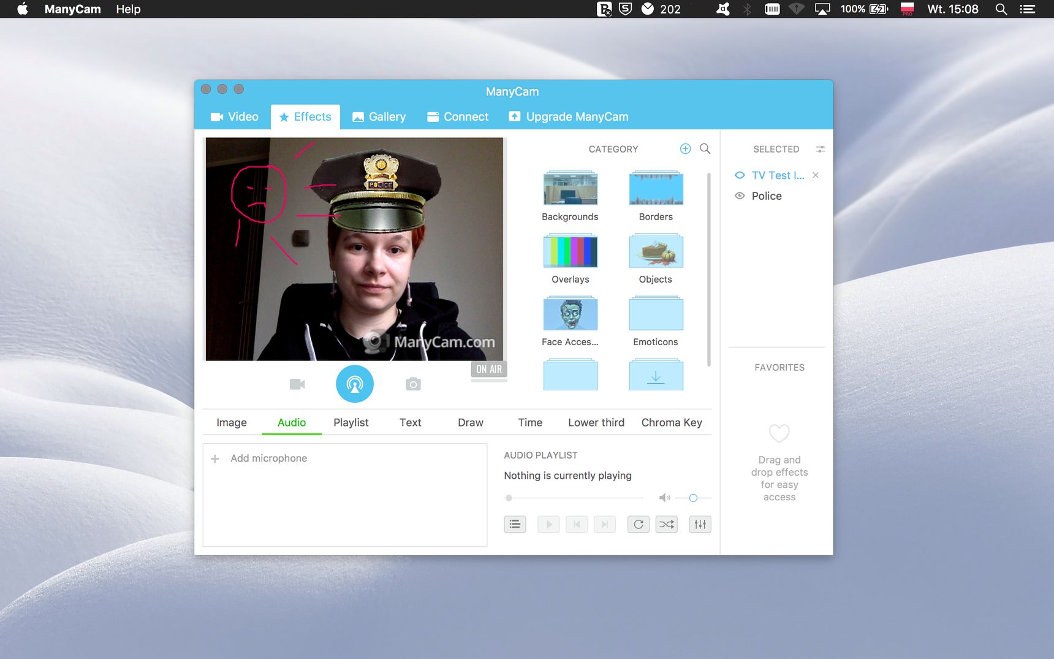Select TV Test effect entry
The image size is (1054, 659).
778,175
